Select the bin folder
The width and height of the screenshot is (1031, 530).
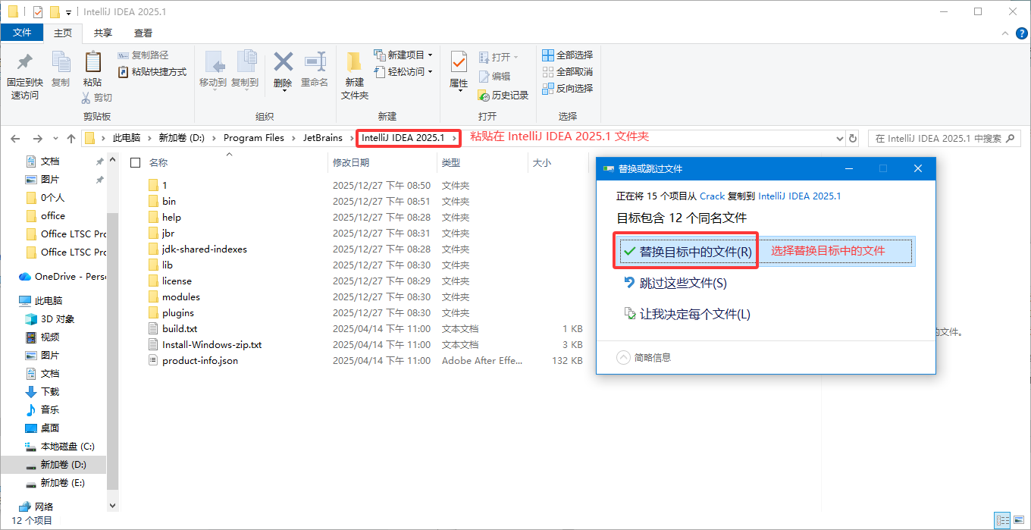click(x=169, y=201)
